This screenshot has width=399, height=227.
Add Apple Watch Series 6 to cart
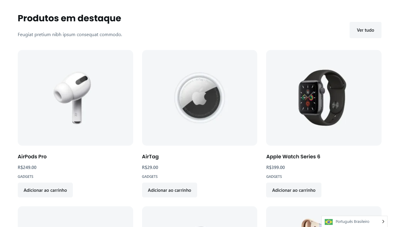(294, 190)
